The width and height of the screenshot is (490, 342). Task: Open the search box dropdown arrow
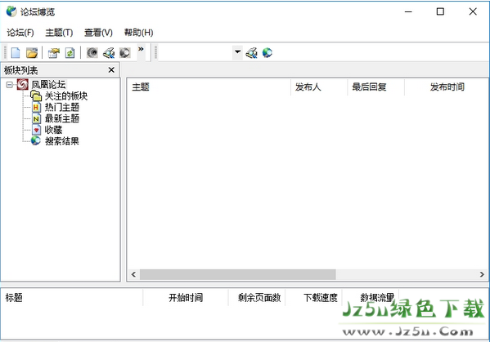coord(238,51)
